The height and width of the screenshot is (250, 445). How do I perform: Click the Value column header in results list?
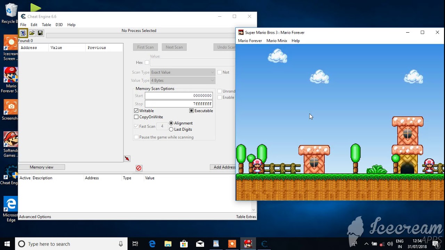[x=67, y=48]
